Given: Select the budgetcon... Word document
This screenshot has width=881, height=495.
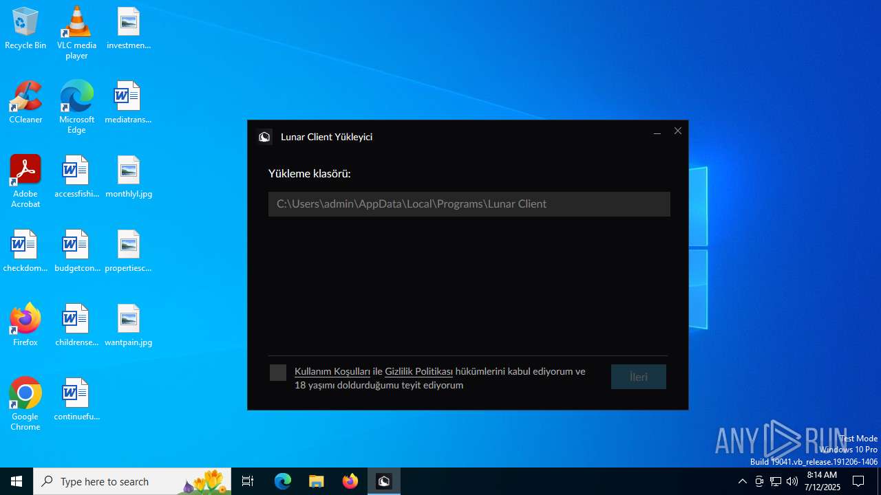Looking at the screenshot, I should (x=76, y=252).
